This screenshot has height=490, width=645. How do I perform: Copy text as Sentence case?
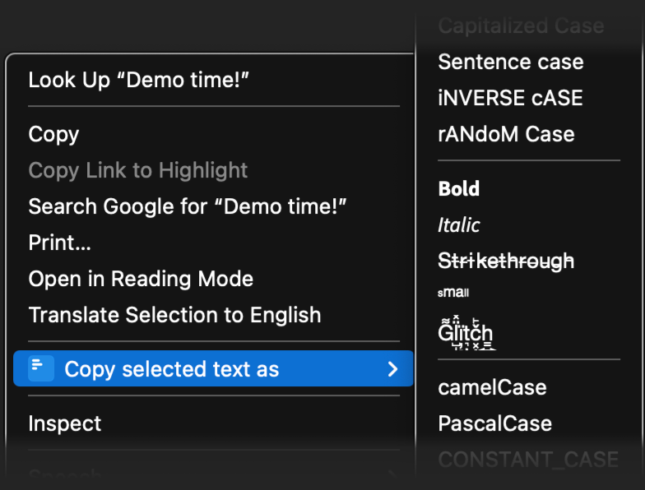510,62
